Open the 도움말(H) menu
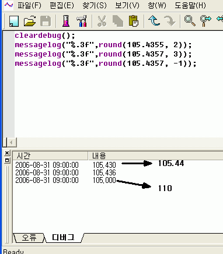The width and height of the screenshot is (223, 254). (190, 5)
